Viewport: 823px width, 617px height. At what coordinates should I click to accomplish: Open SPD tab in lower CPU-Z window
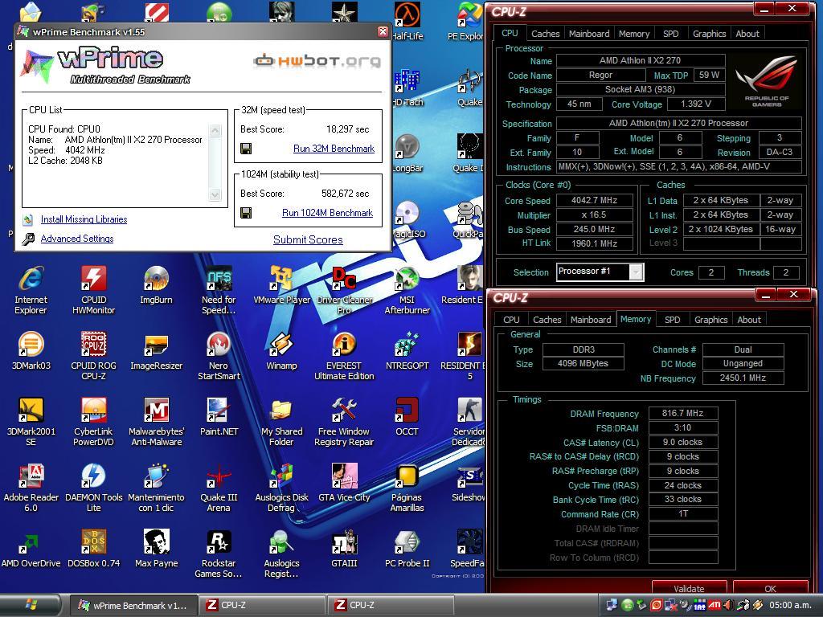coord(672,320)
